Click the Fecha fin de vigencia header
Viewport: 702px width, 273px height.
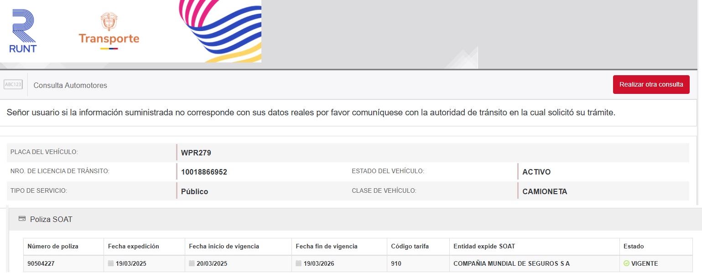coord(327,247)
